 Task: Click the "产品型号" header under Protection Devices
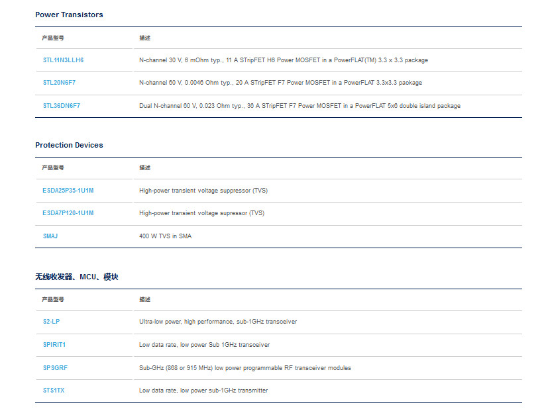(53, 167)
